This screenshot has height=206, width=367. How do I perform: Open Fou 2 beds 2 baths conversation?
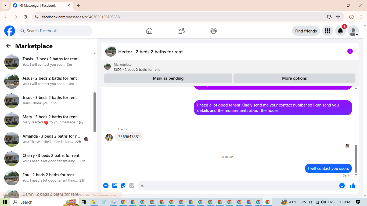tap(47, 178)
